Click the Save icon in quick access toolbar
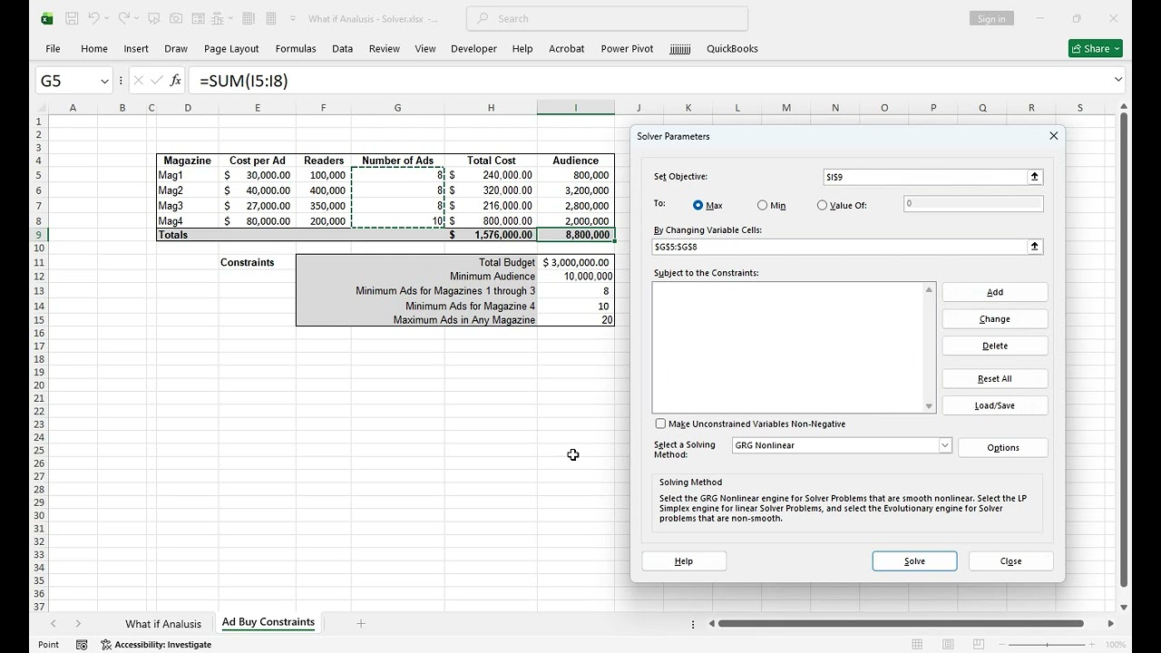1161x653 pixels. (x=72, y=18)
